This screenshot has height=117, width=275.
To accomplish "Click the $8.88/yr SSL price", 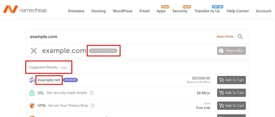I will [204, 93].
